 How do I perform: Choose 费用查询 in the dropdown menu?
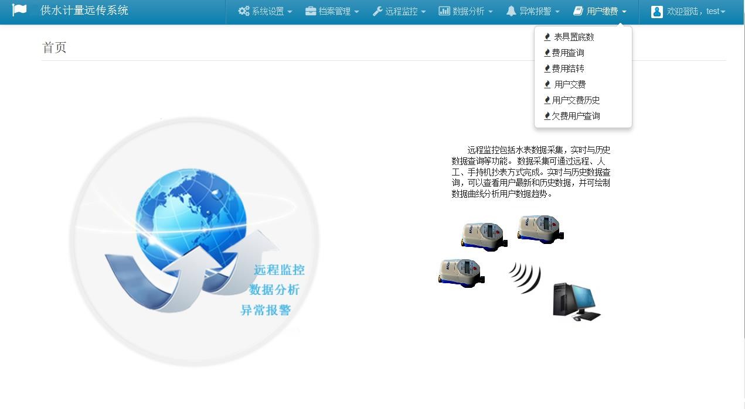coord(567,53)
